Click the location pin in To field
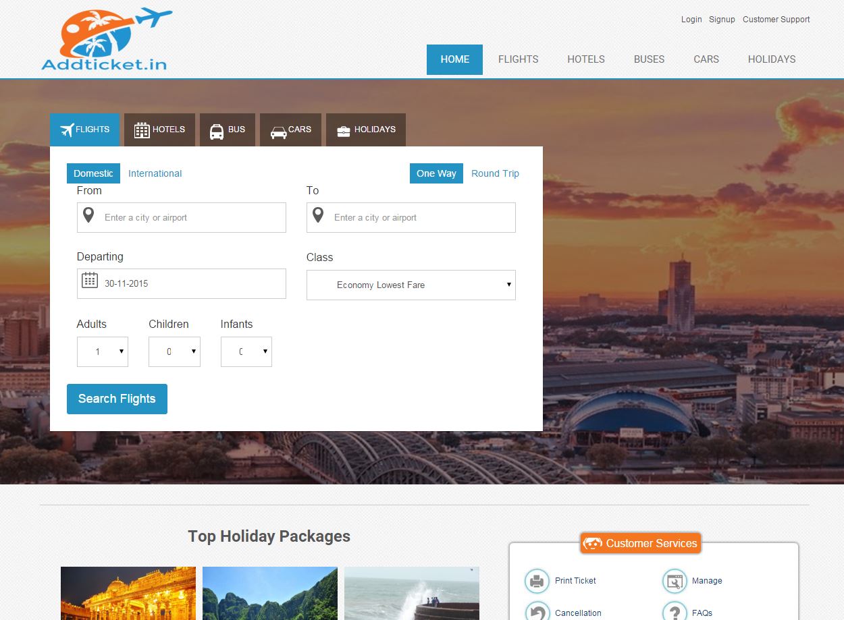Viewport: 844px width, 620px height. [318, 215]
